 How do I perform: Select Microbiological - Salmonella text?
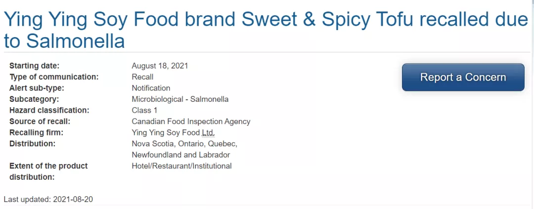[180, 99]
